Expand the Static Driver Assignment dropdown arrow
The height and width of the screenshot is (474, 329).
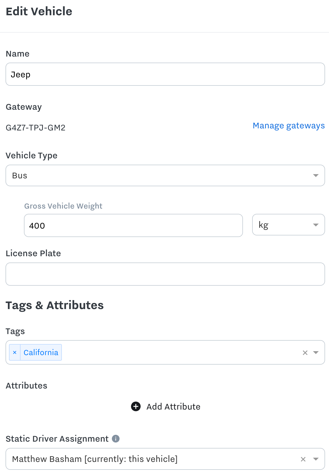point(316,459)
